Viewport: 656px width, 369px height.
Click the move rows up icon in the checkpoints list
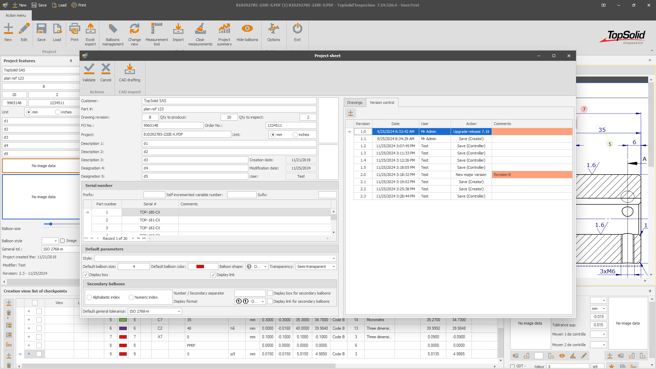9,325
